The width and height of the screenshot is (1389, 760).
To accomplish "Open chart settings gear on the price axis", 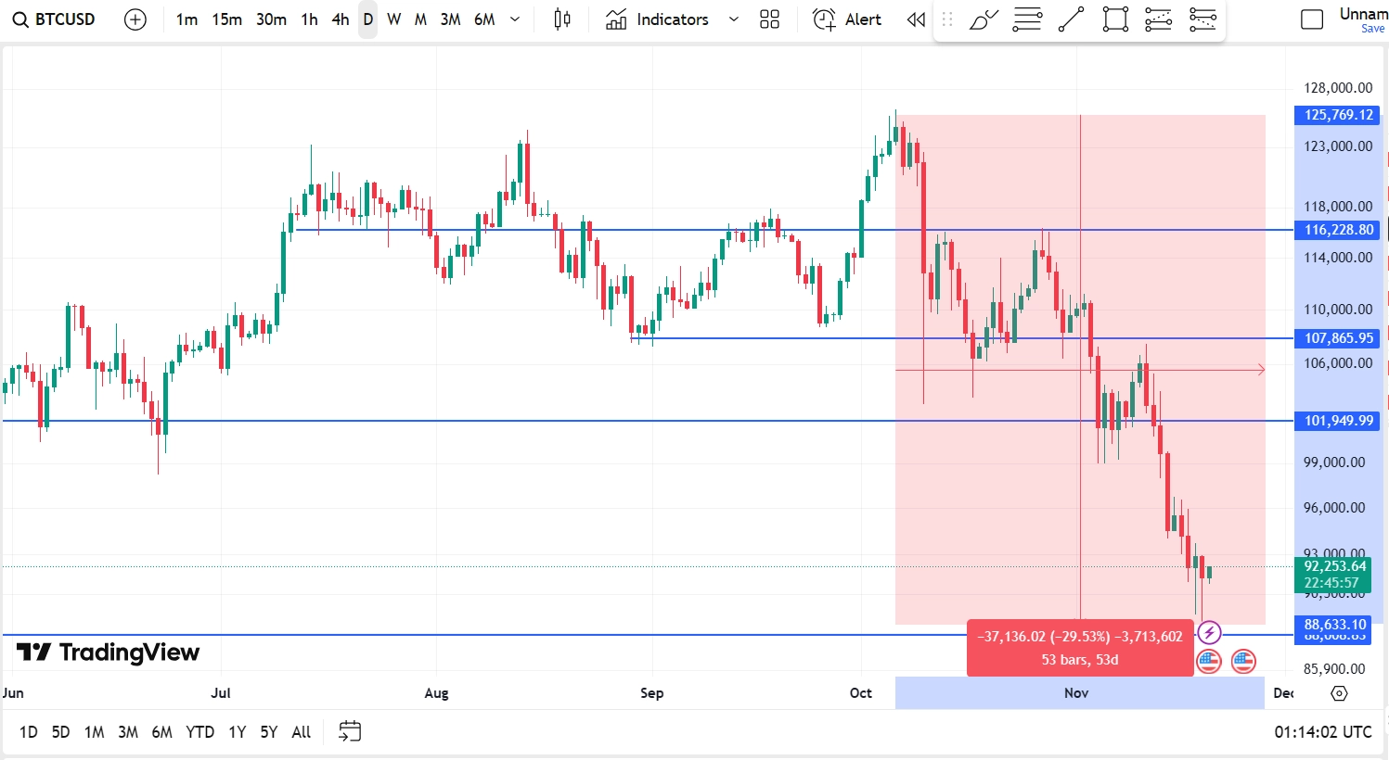I will 1339,693.
